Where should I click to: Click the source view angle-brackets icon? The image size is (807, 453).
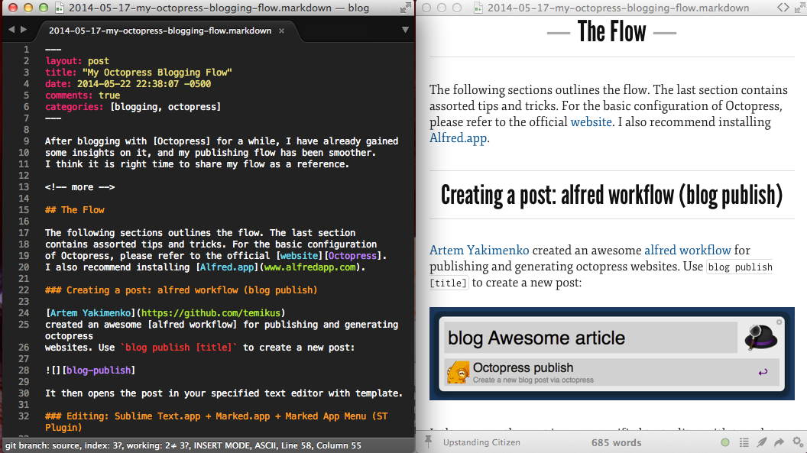(x=783, y=8)
